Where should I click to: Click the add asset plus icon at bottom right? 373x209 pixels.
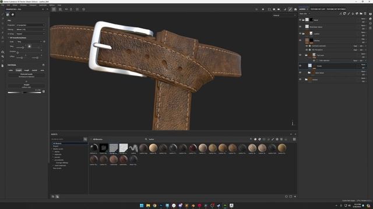click(295, 196)
